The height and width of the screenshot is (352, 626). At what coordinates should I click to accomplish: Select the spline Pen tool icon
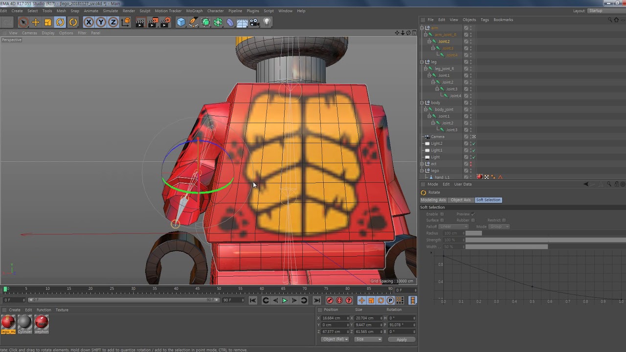(194, 22)
